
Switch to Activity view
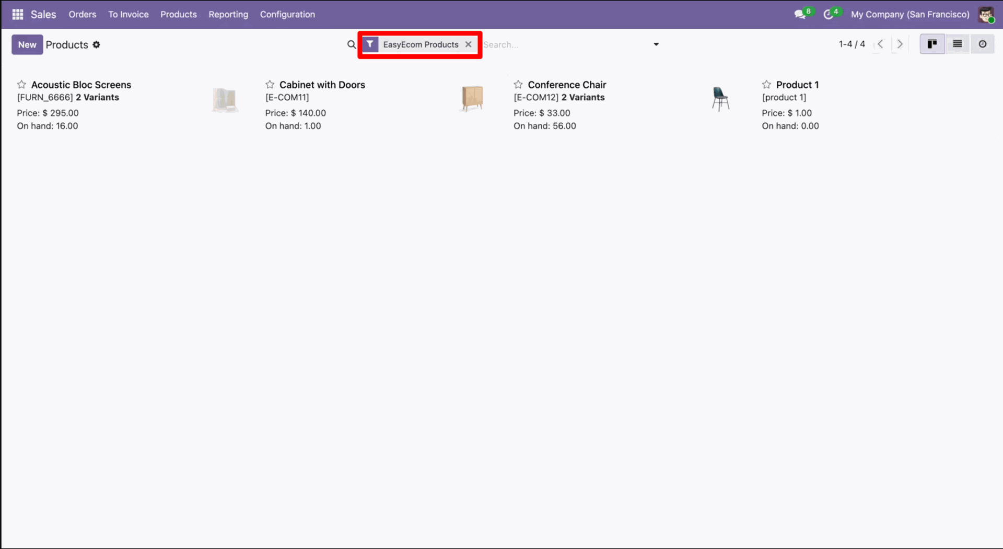pyautogui.click(x=983, y=44)
